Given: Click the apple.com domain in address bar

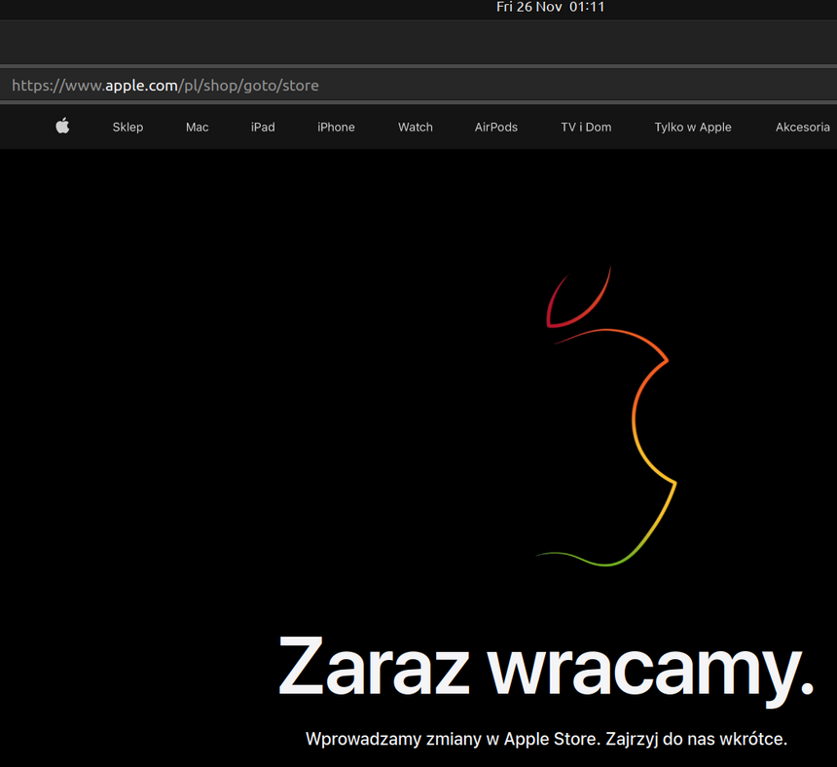Looking at the screenshot, I should point(142,86).
